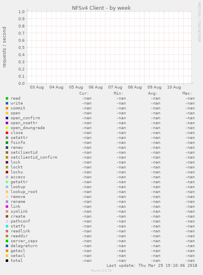The height and width of the screenshot is (275, 203).
Task: Click the blue write legend swatch
Action: [x=7, y=103]
